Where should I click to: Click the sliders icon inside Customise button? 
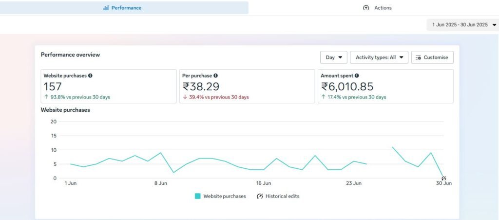[x=418, y=58]
